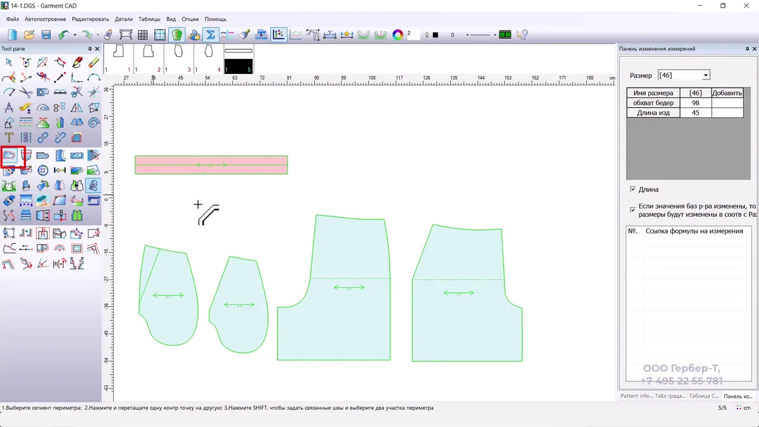Toggle the 'Если значения баз р-ра изменены' checkbox
This screenshot has height=427, width=759.
click(x=632, y=209)
